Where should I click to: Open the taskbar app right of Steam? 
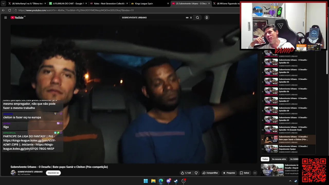coord(184,181)
